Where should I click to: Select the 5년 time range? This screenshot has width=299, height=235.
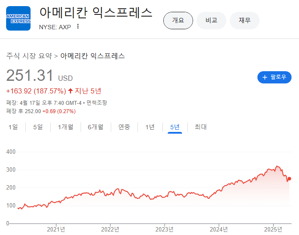click(175, 127)
